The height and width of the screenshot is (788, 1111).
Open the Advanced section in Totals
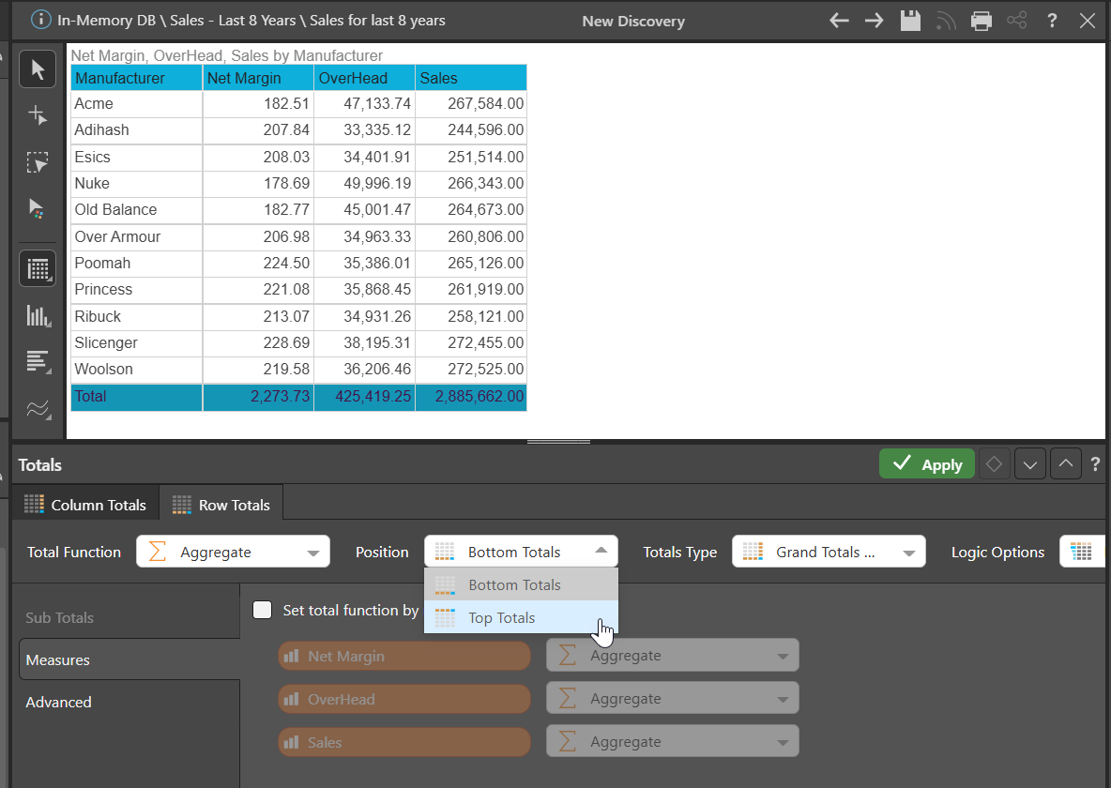point(58,702)
